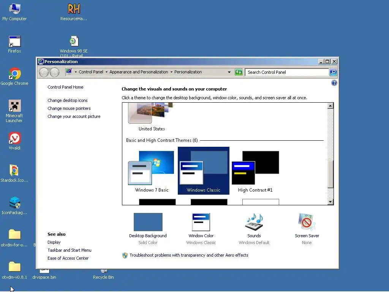This screenshot has height=292, width=389.
Task: Select the otvdm-v0.8.1 folder icon
Action: 14,270
